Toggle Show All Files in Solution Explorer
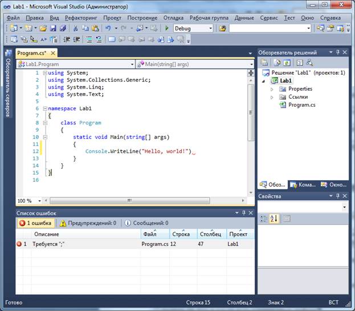 [277, 63]
